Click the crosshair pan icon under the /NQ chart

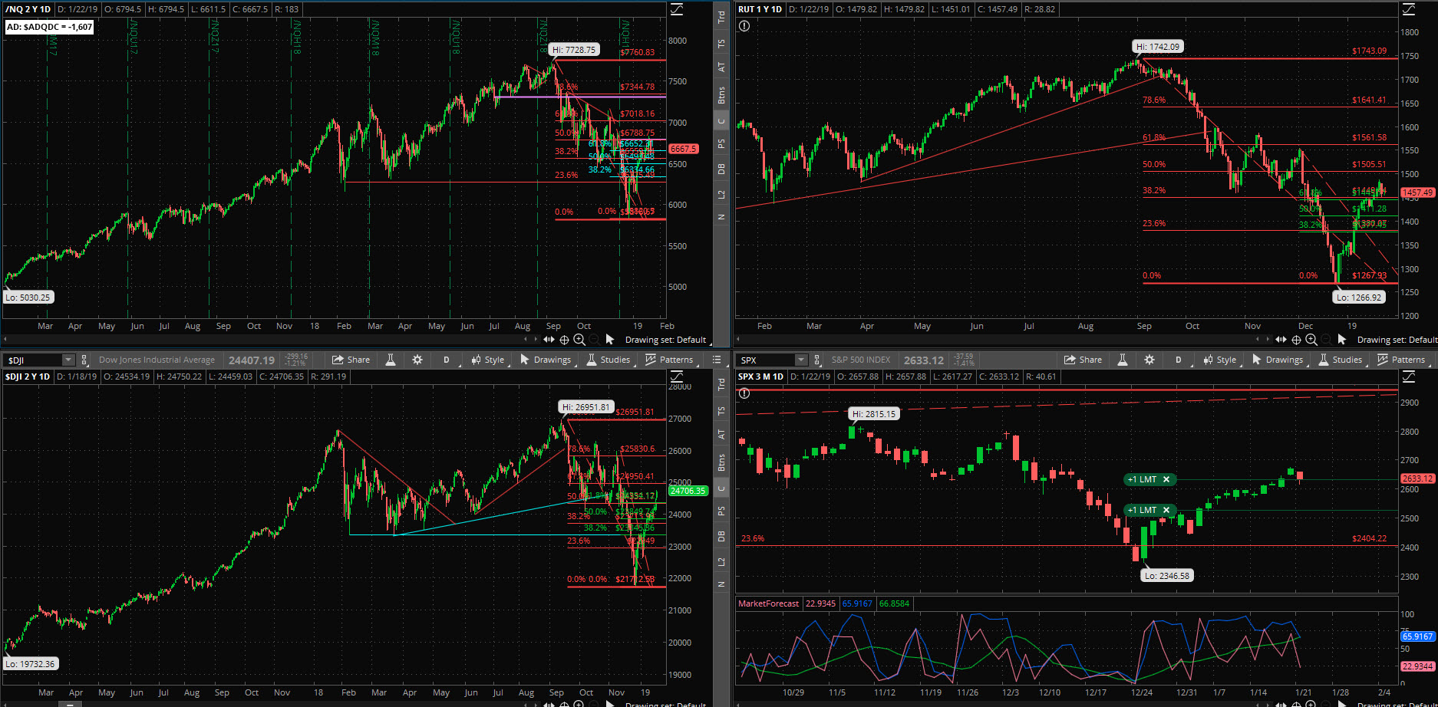(564, 339)
